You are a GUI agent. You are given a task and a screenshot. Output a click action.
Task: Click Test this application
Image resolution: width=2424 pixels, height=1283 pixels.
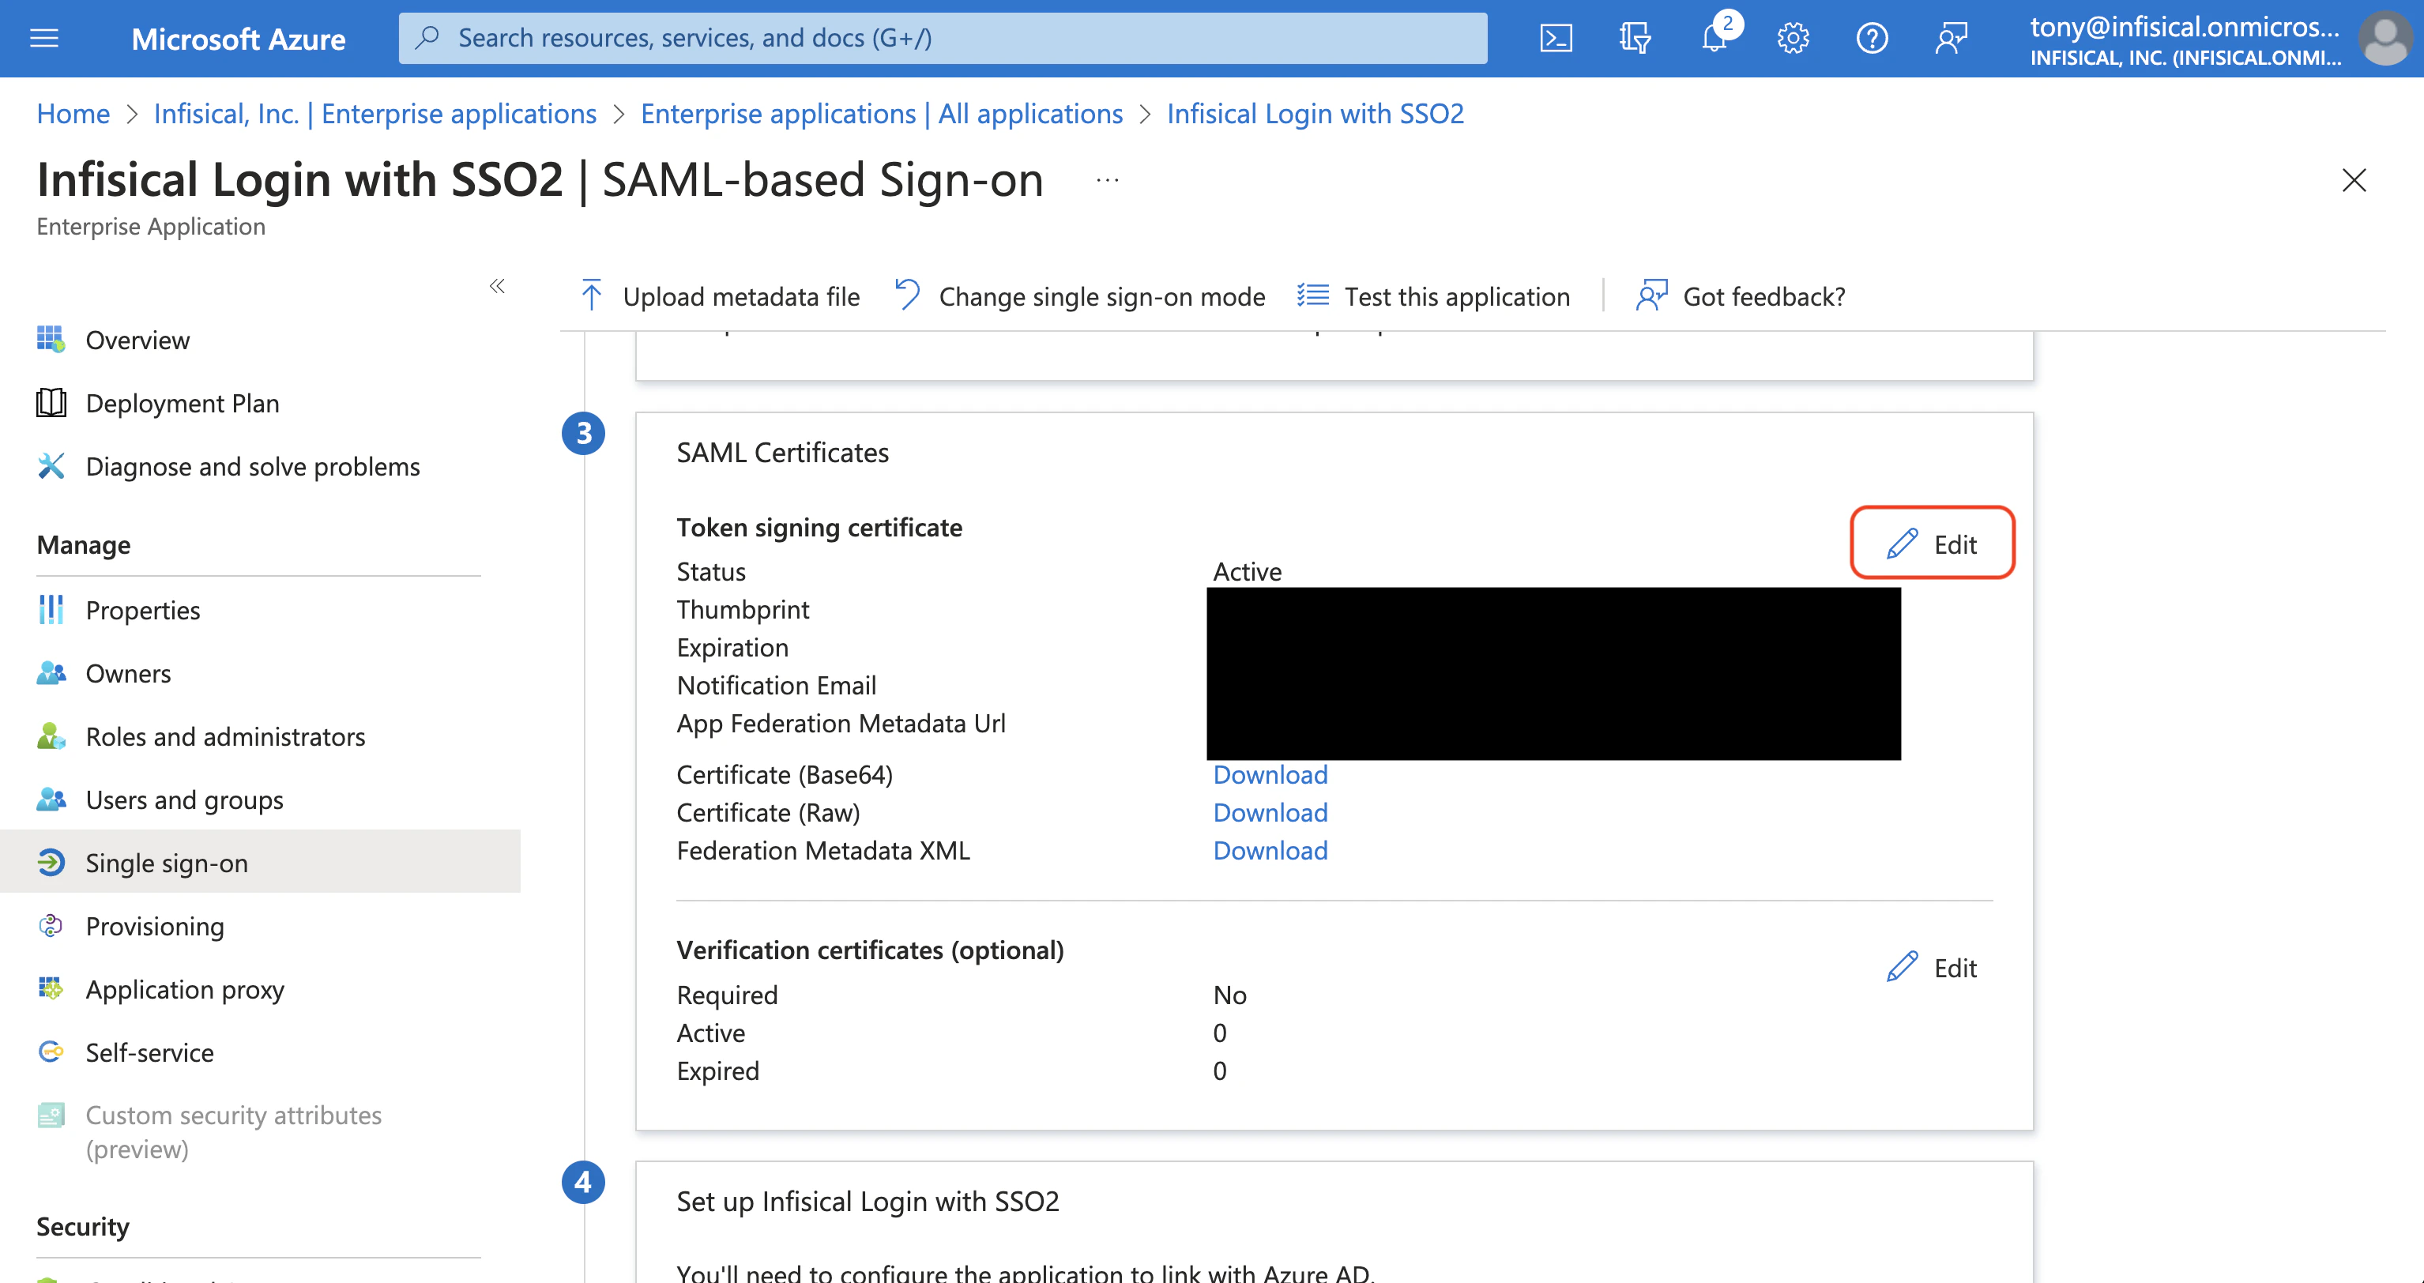pos(1433,295)
